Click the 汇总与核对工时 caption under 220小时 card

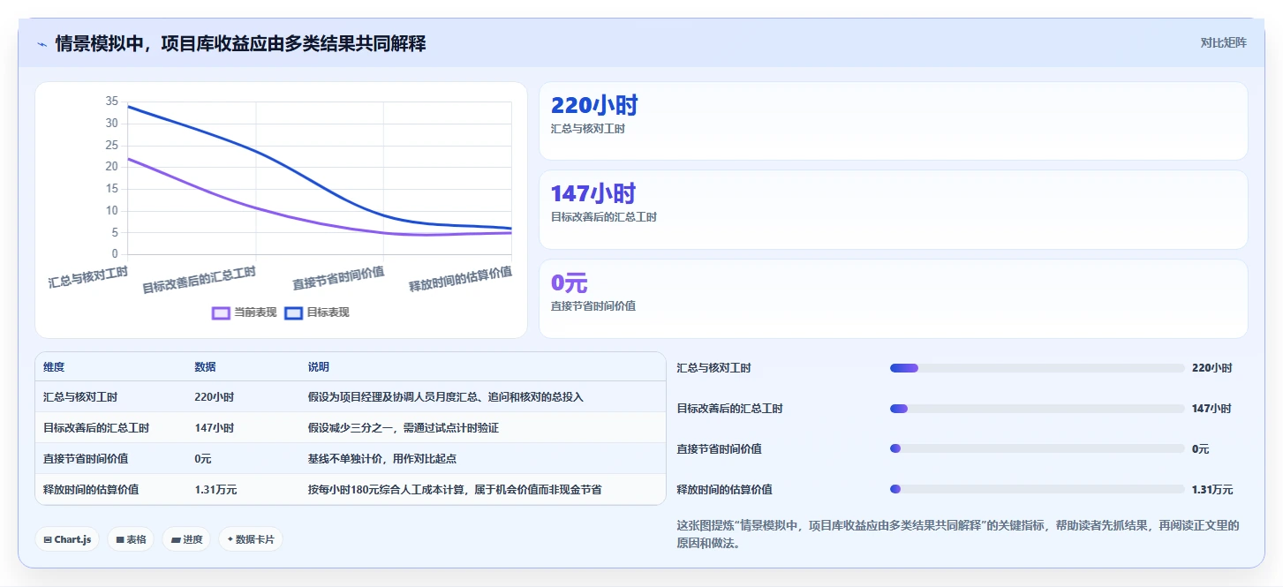(588, 129)
